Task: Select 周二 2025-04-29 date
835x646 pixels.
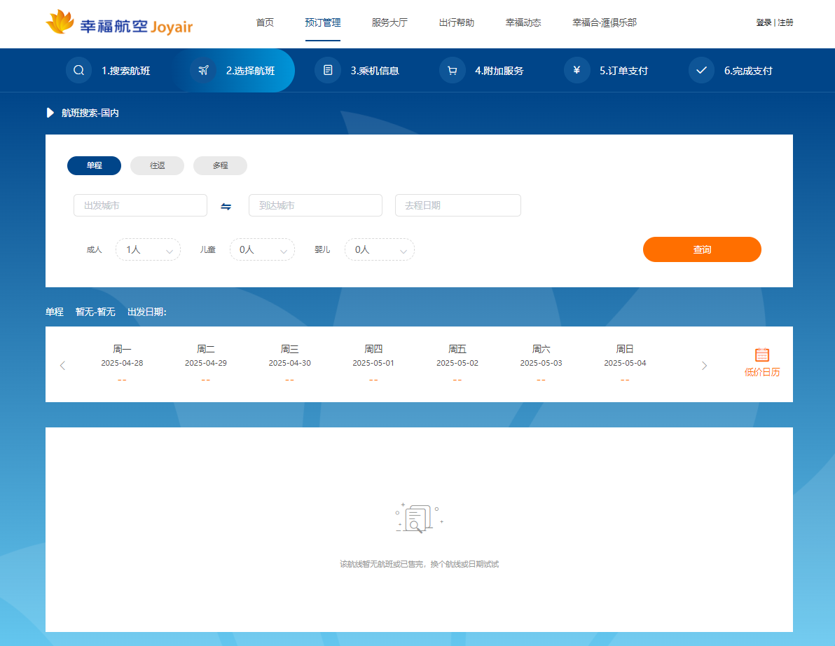Action: [205, 363]
